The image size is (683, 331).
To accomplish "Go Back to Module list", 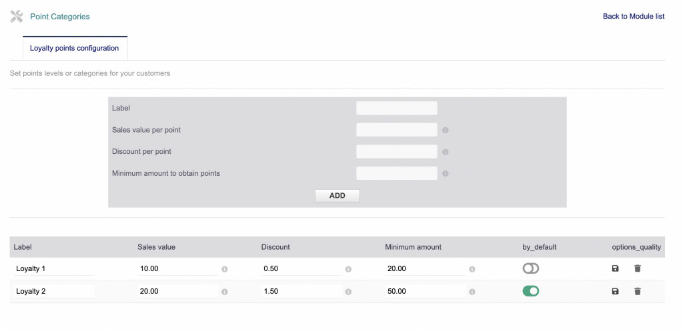I will [633, 17].
